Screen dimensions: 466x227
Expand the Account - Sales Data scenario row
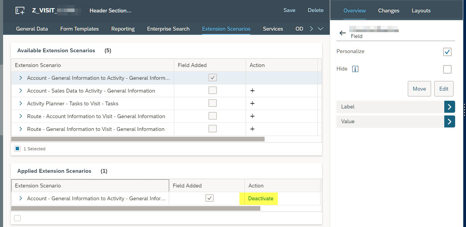tap(21, 91)
